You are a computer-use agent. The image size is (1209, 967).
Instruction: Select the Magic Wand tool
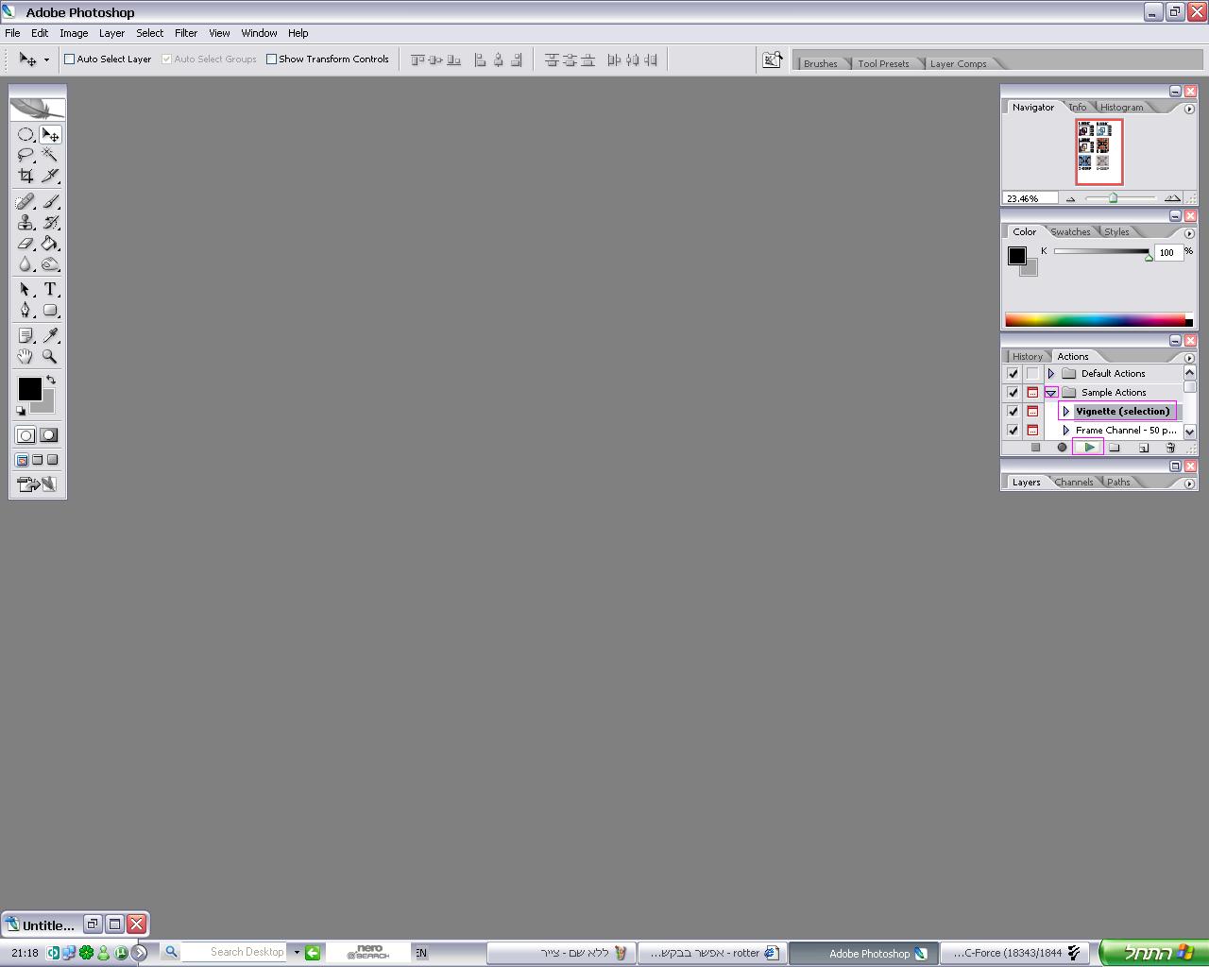click(50, 155)
